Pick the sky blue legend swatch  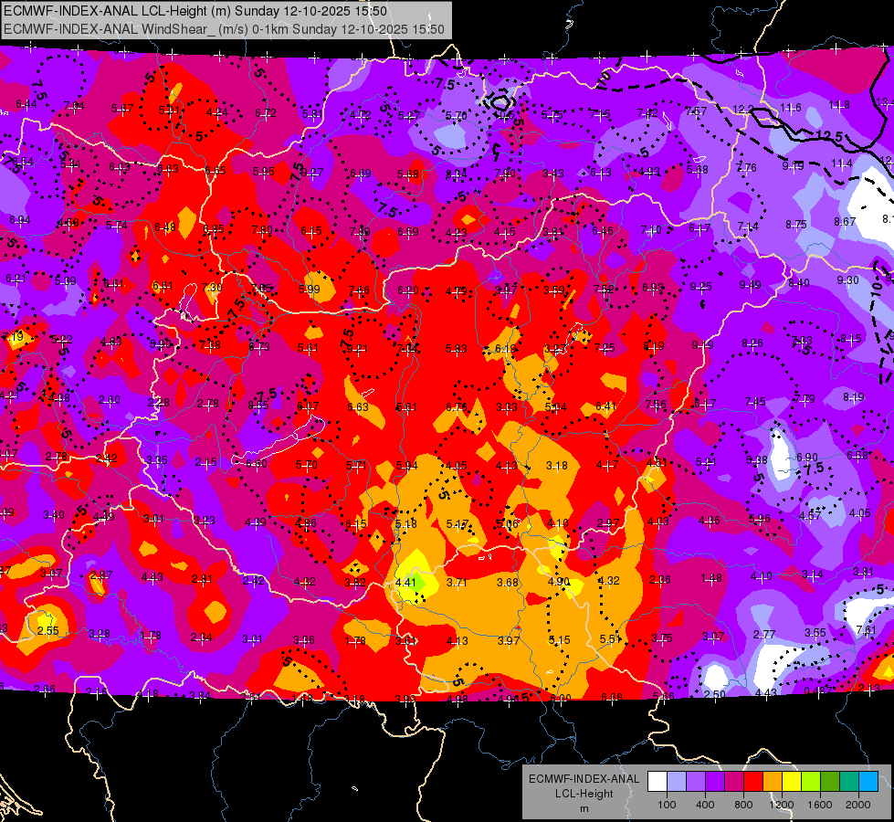pos(868,782)
